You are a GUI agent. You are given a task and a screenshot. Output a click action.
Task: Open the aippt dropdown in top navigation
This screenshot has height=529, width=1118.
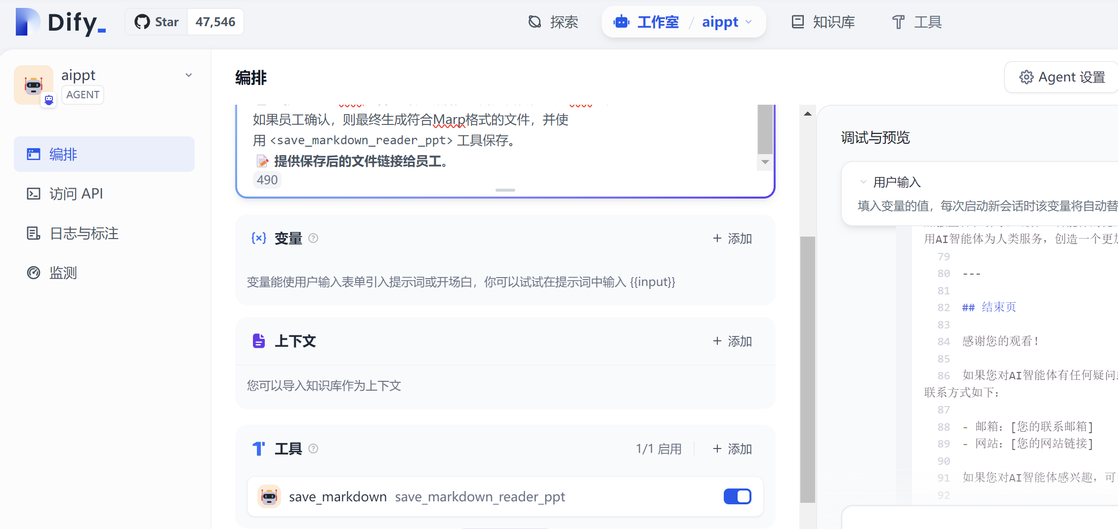(749, 22)
